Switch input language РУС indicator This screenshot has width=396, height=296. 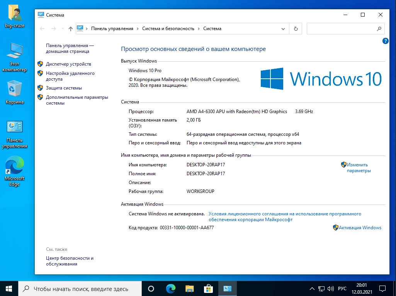click(x=342, y=289)
